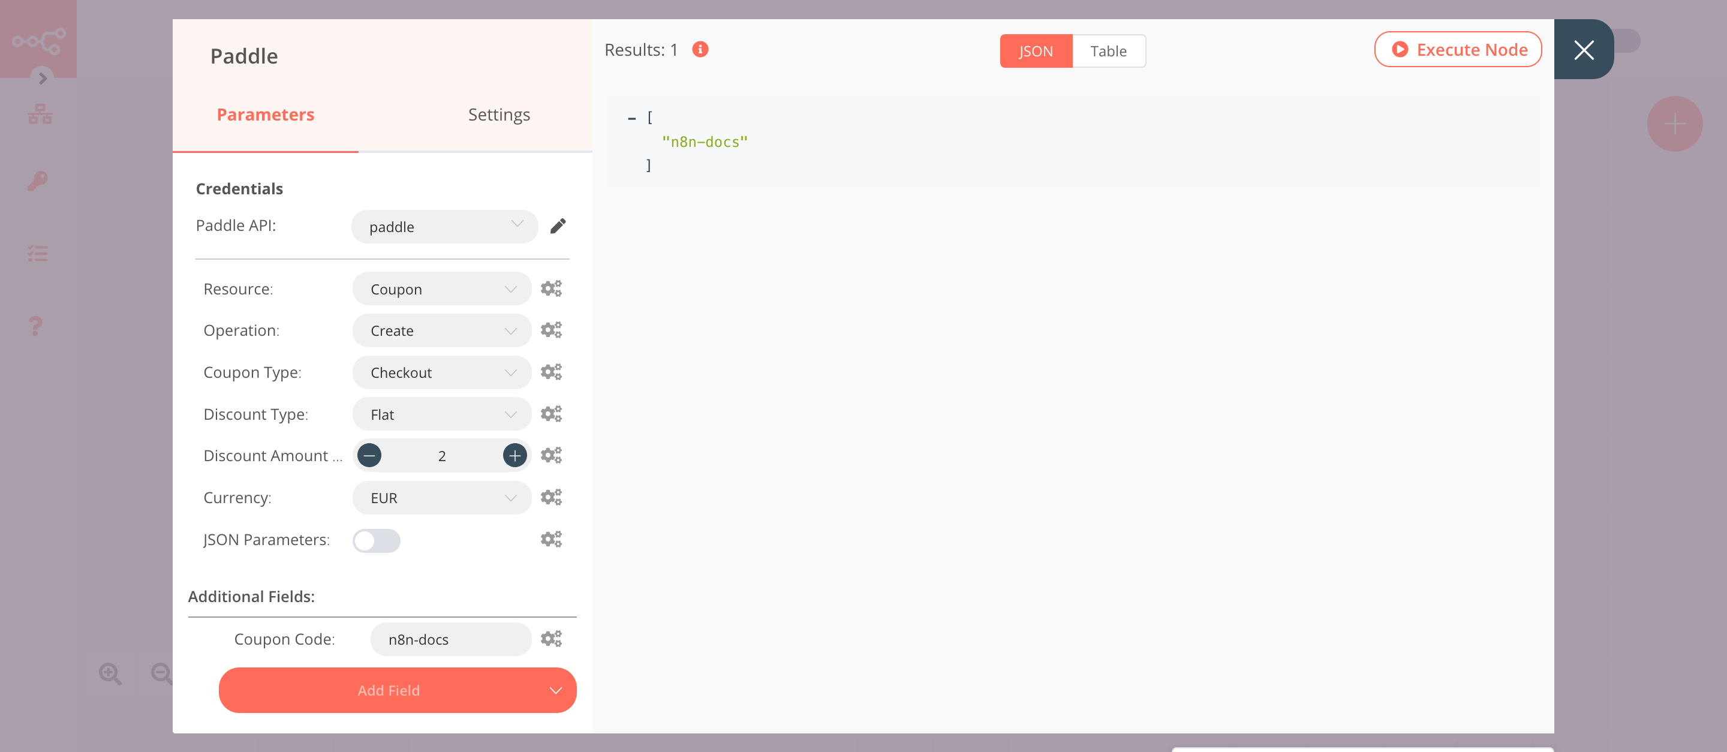The height and width of the screenshot is (752, 1727).
Task: Open the Resource dropdown showing Coupon
Action: pyautogui.click(x=441, y=288)
